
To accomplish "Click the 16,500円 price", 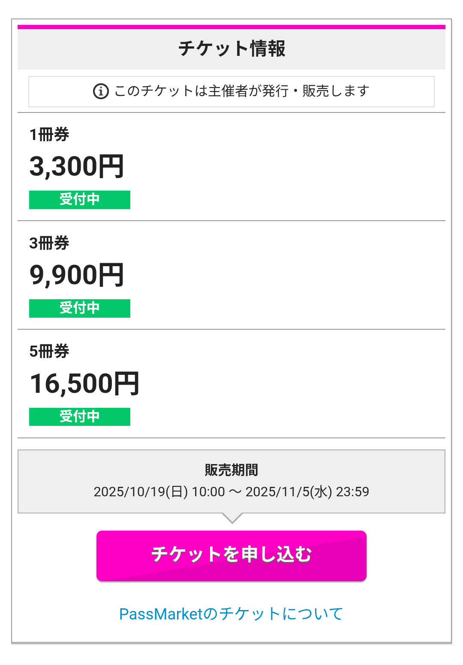I will pos(84,383).
